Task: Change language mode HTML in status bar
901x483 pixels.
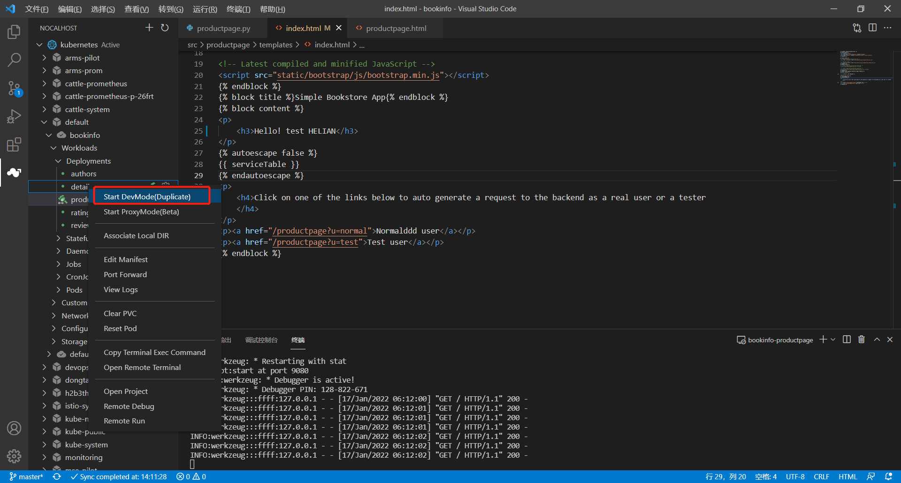Action: tap(848, 476)
